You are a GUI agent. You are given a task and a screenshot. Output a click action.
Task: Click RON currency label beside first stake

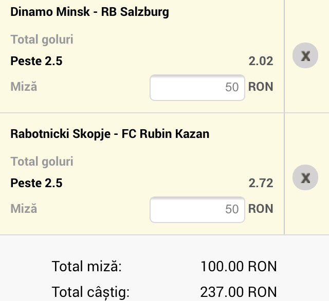[x=261, y=87]
